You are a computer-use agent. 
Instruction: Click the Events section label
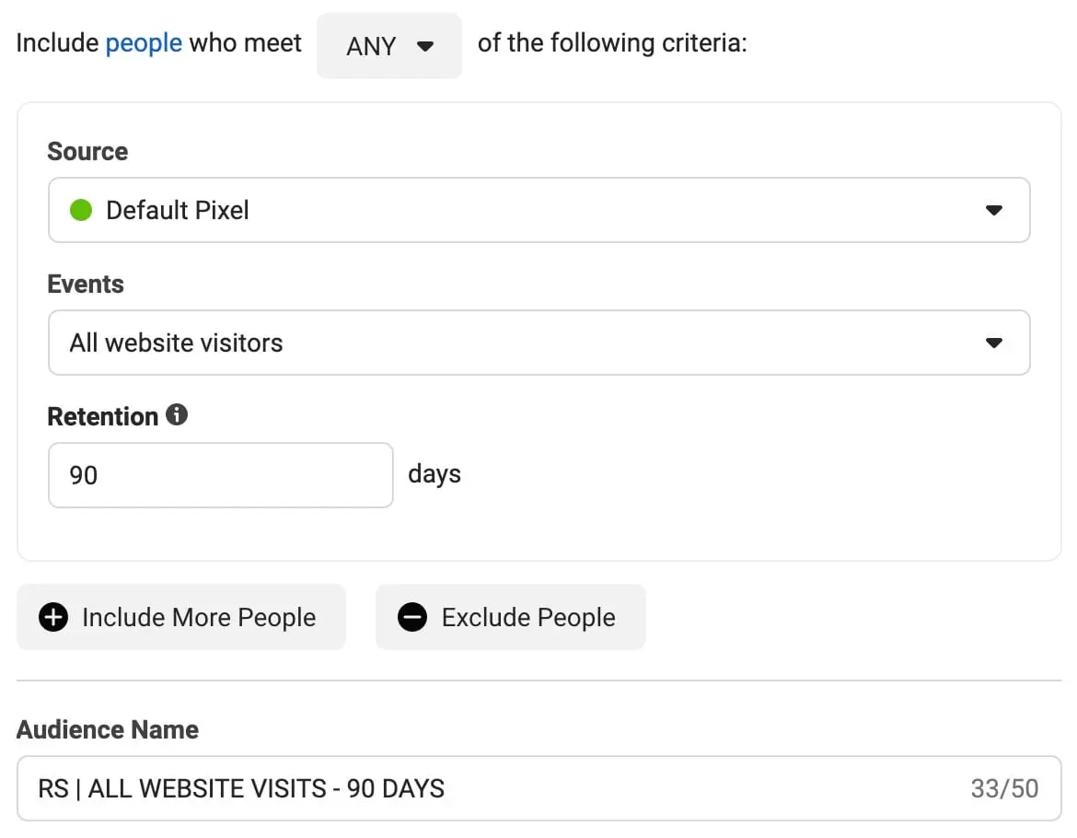tap(86, 284)
